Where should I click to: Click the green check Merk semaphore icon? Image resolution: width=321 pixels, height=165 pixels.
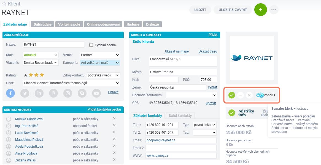click(231, 95)
